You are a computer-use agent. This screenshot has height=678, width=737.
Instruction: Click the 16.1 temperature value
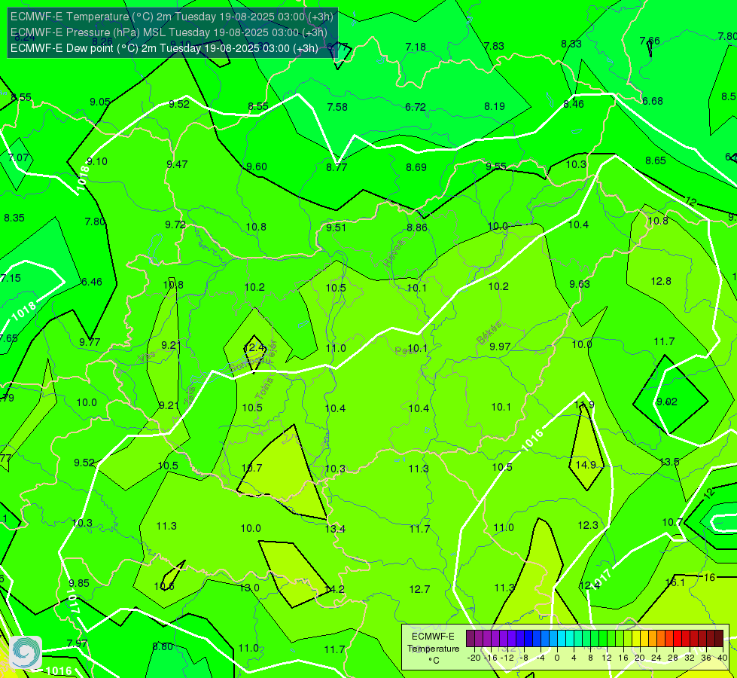(675, 582)
